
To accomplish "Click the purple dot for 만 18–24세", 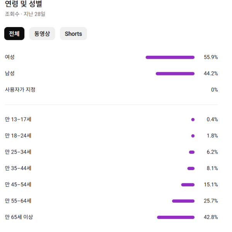I will pyautogui.click(x=193, y=136).
